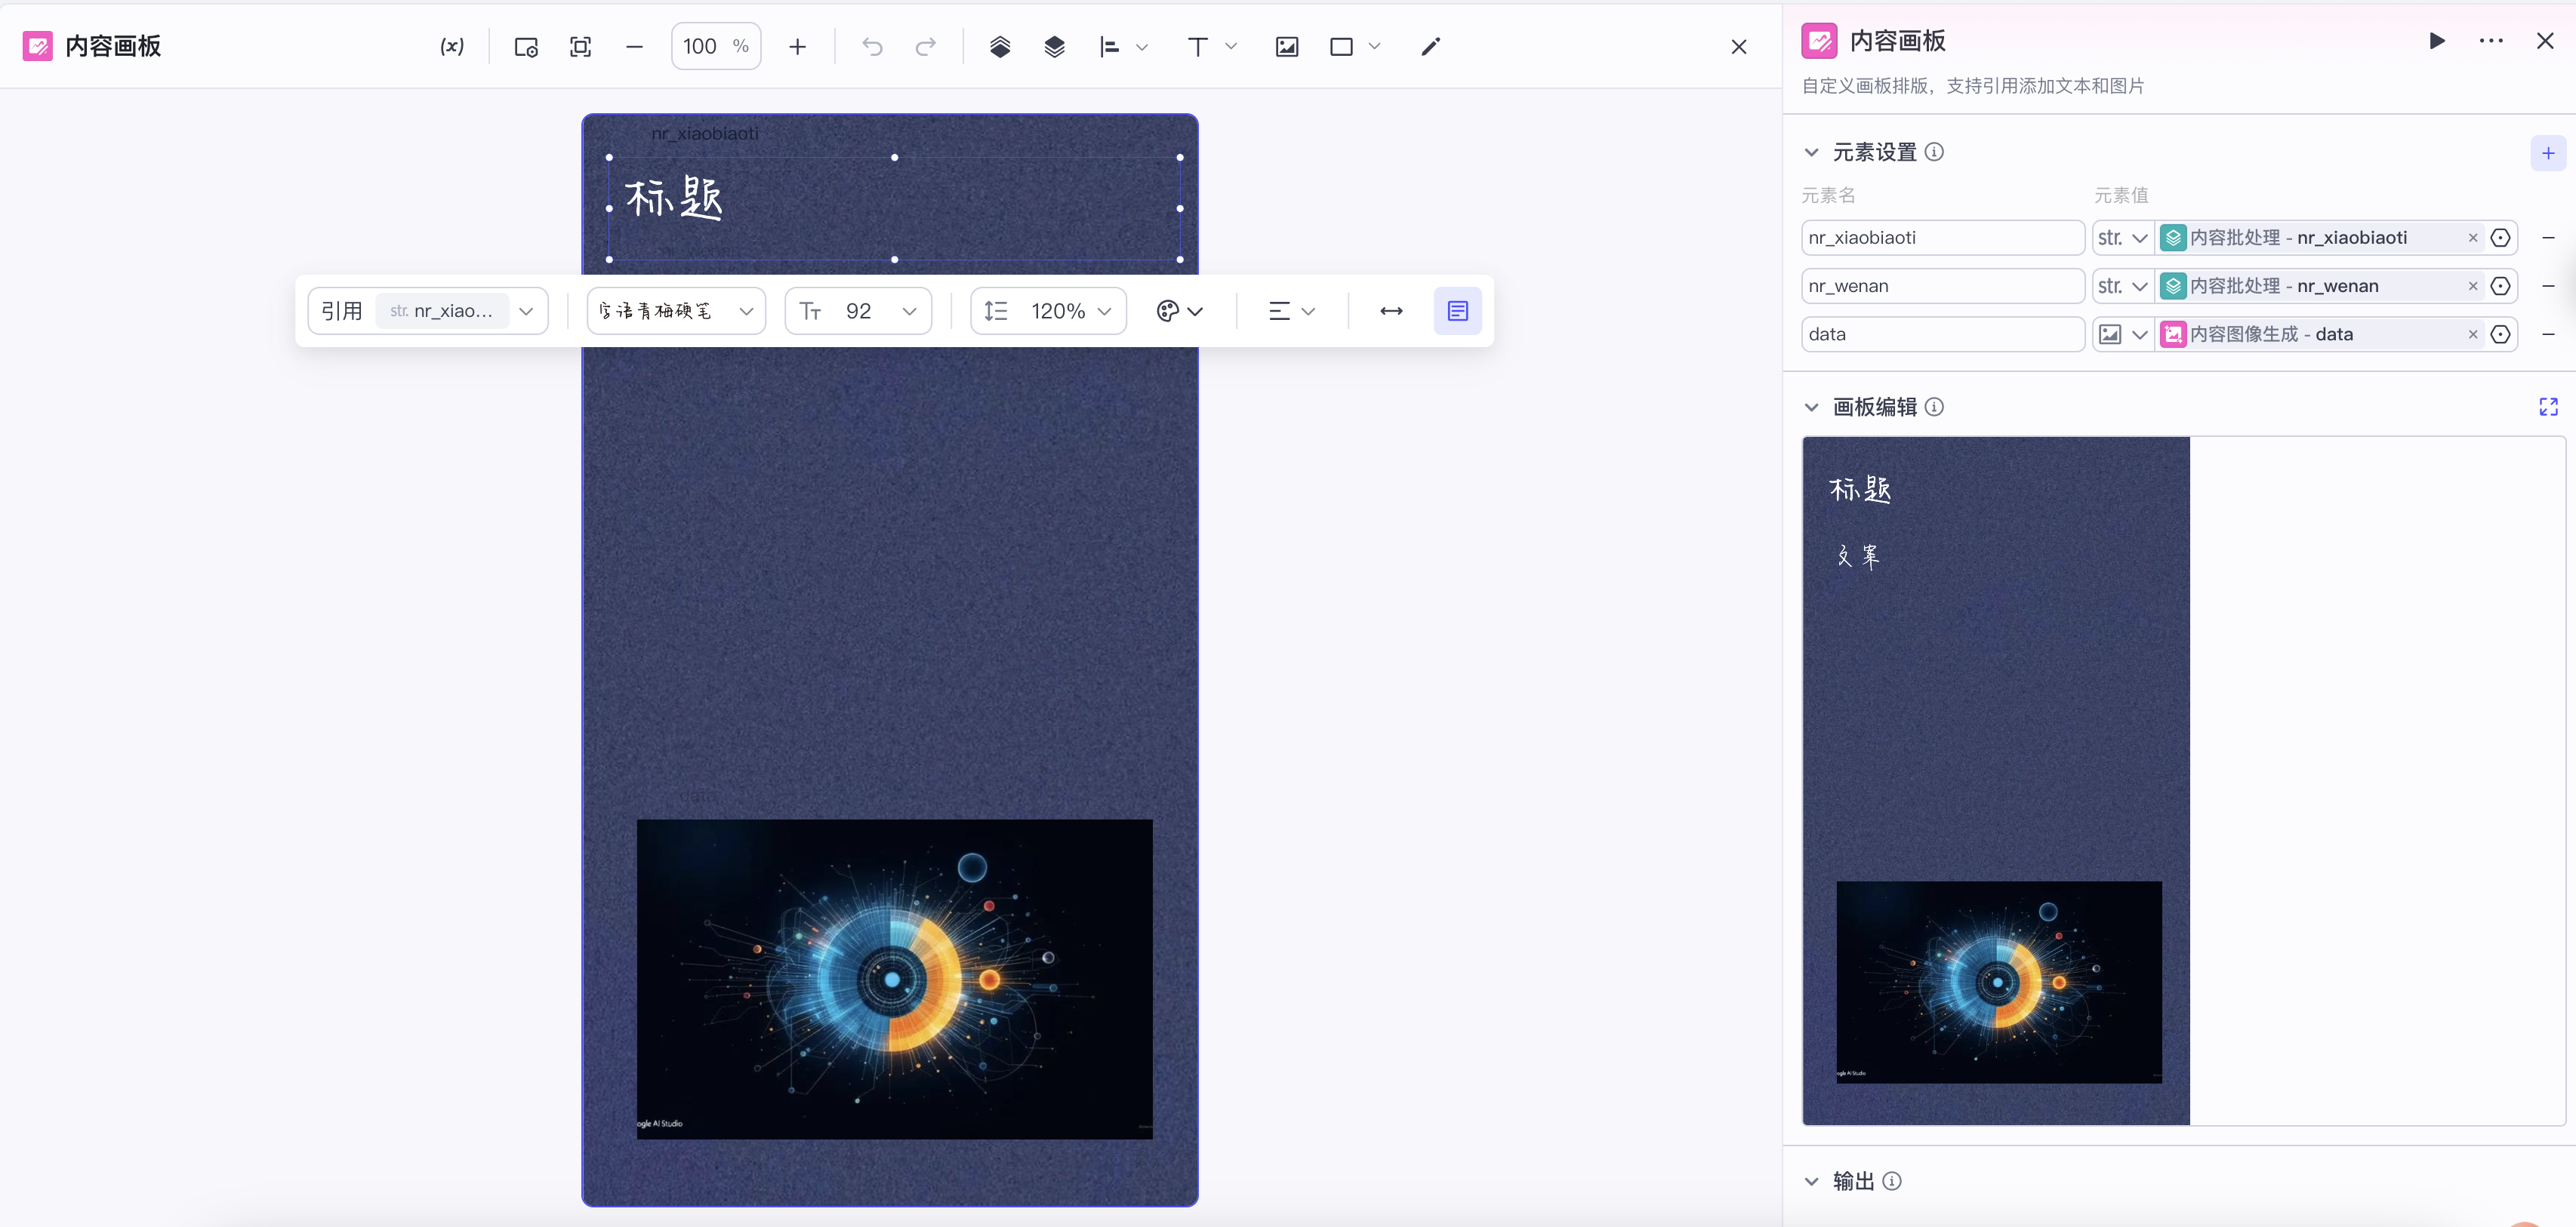Open the line height 120% dropdown
Viewport: 2576px width, 1227px height.
tap(1049, 311)
